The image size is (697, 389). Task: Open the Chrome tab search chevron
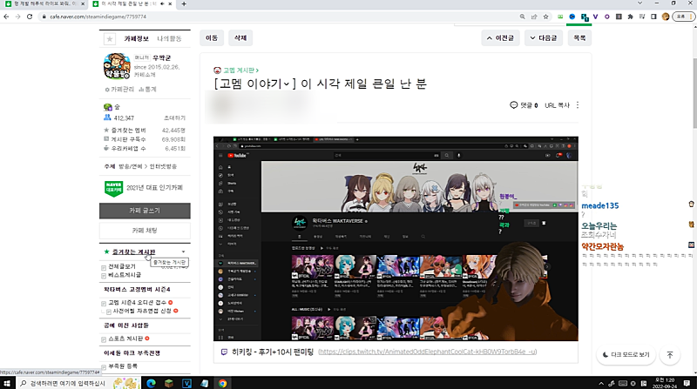(639, 3)
